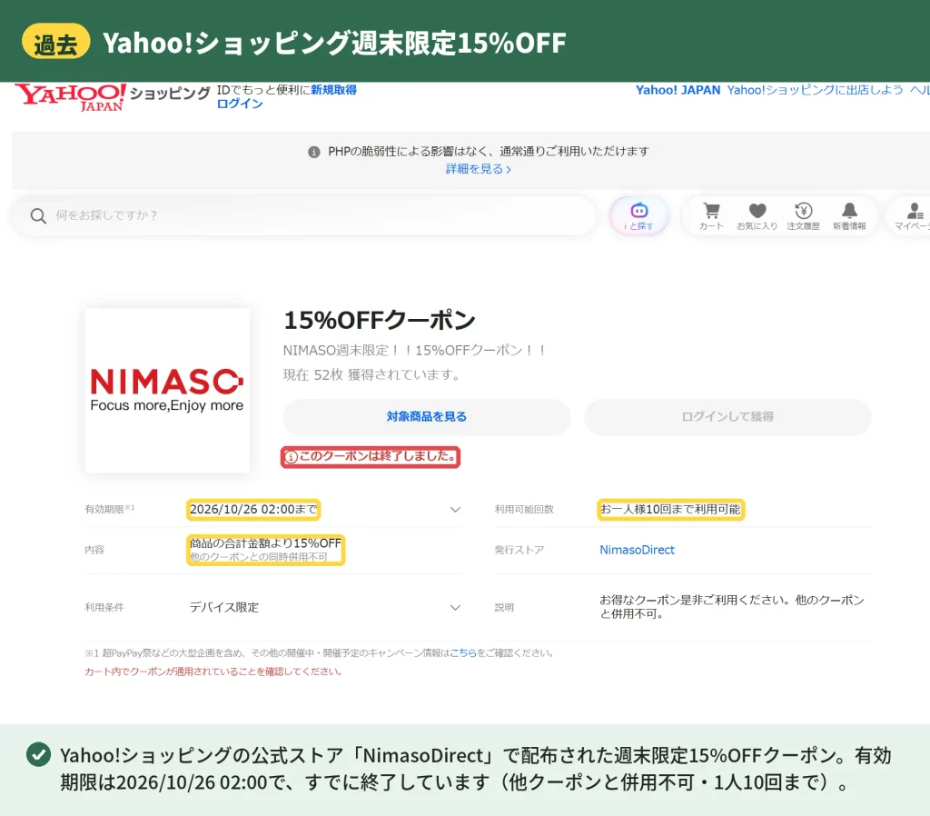930x816 pixels.
Task: Click the info icon beside PHP notice
Action: (313, 152)
